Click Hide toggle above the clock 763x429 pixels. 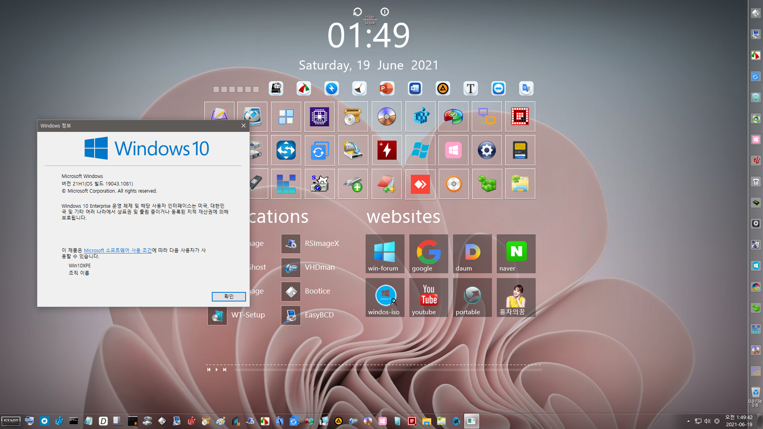[370, 17]
